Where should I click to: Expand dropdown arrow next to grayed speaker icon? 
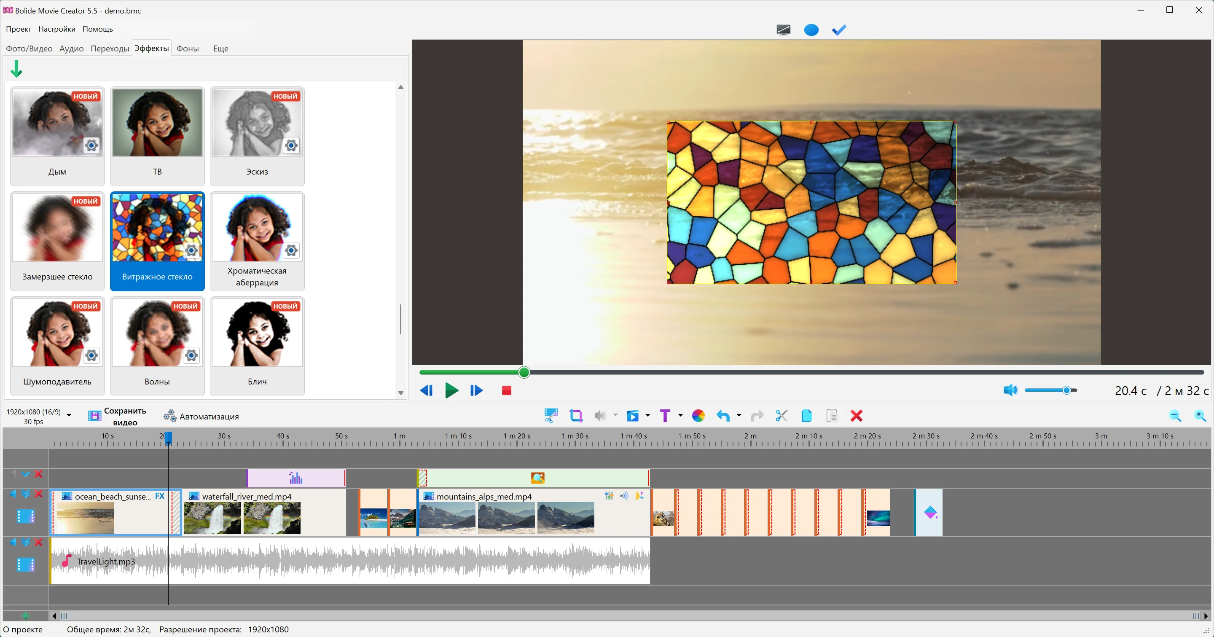pos(615,415)
